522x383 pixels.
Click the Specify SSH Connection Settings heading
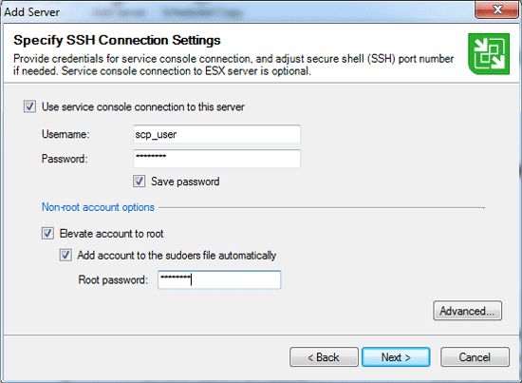pyautogui.click(x=117, y=40)
